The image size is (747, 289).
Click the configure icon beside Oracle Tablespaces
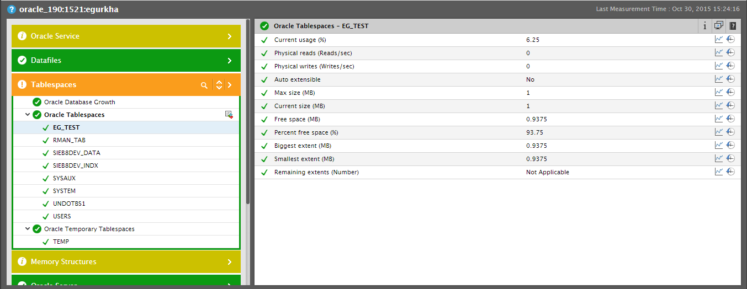229,115
